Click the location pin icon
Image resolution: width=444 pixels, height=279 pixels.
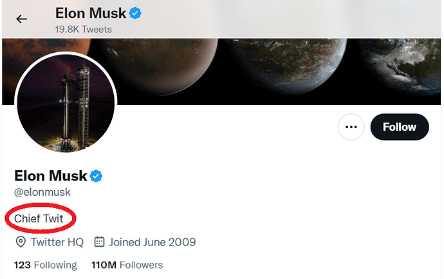point(21,242)
